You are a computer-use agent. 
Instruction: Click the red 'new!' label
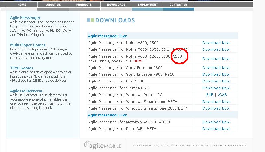pos(138,61)
